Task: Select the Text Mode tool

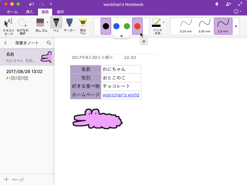Action: (9, 27)
